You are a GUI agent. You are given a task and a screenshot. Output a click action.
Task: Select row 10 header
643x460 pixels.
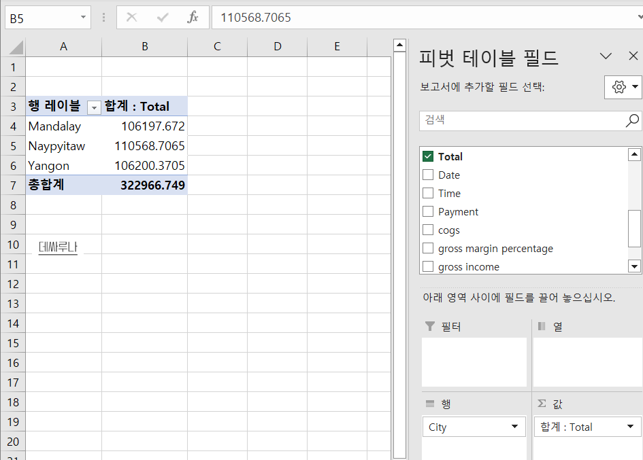click(x=13, y=245)
